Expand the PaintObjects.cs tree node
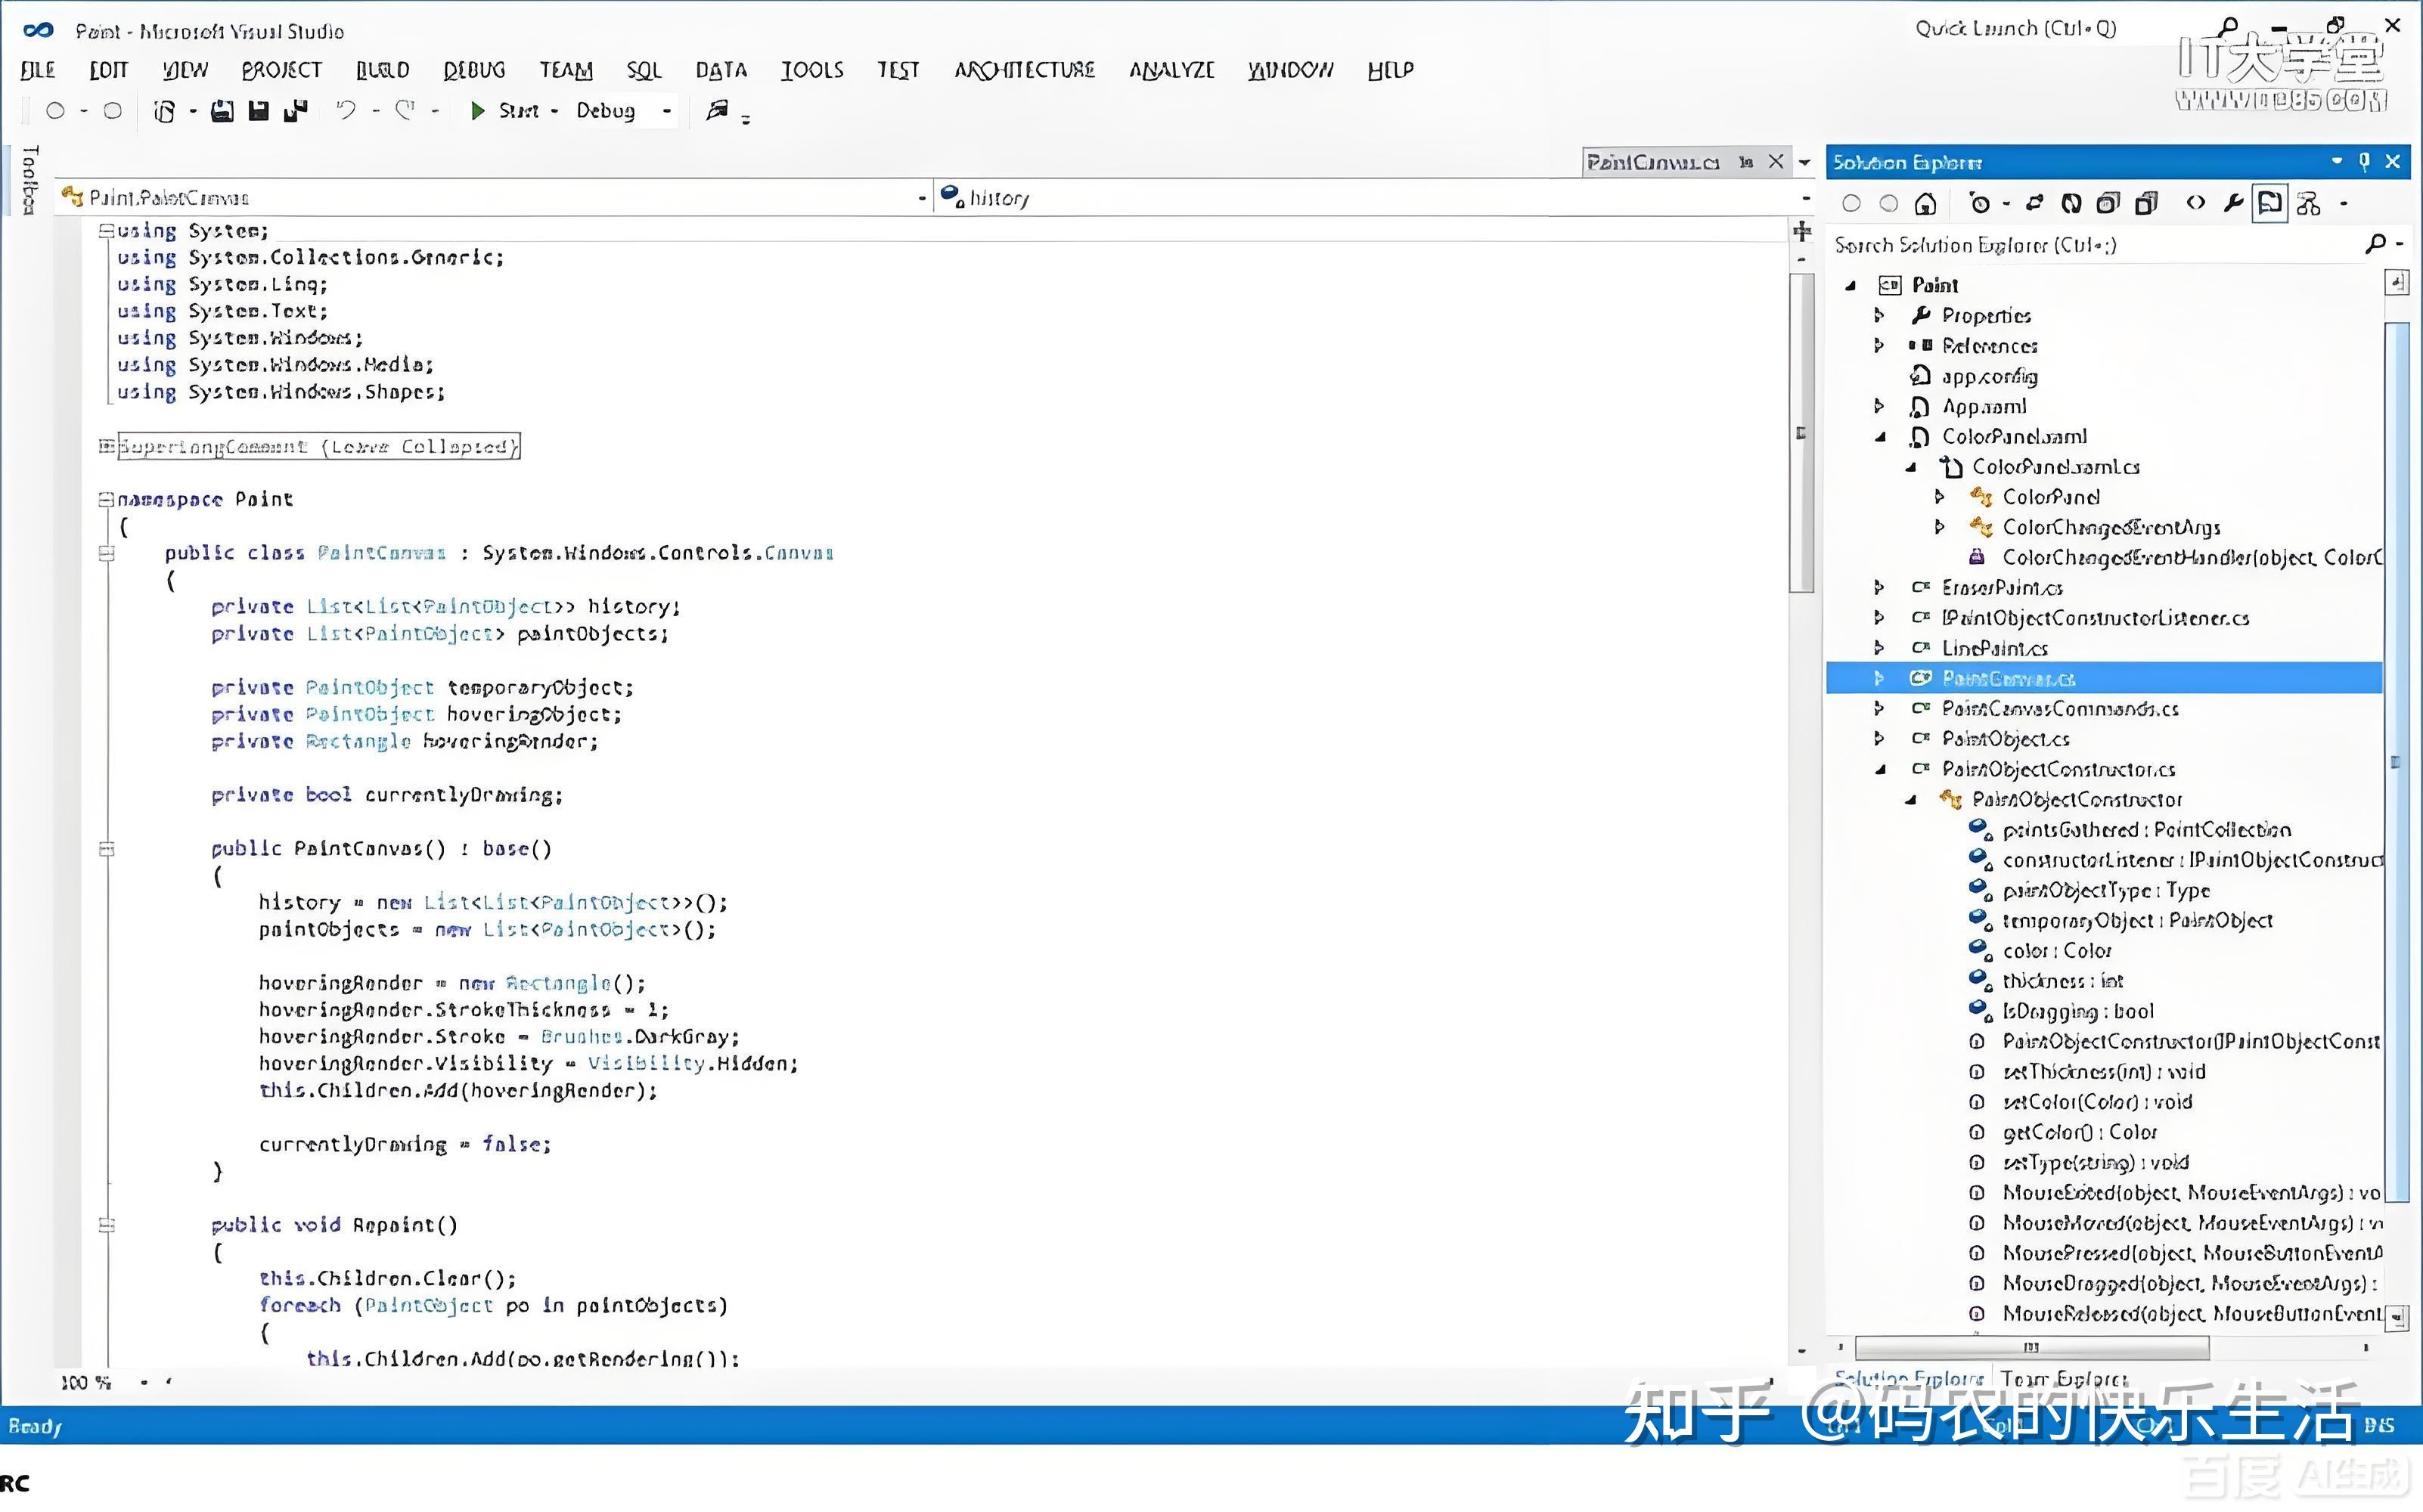This screenshot has height=1512, width=2423. [1880, 738]
